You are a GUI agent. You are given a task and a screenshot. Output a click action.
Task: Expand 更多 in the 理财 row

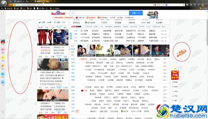(165, 73)
